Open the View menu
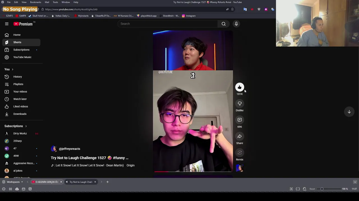Viewport: 359px width, 201px height. [24, 2]
